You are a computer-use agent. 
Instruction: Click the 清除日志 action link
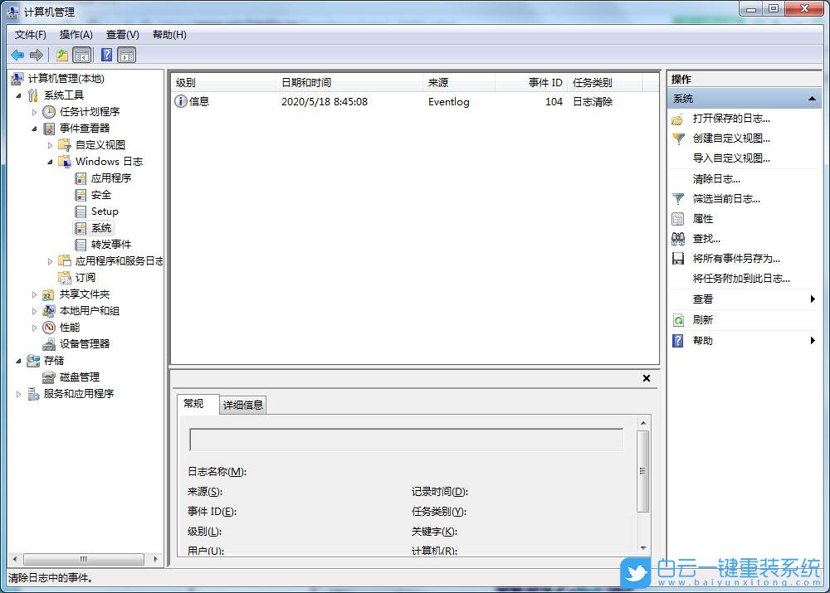715,178
